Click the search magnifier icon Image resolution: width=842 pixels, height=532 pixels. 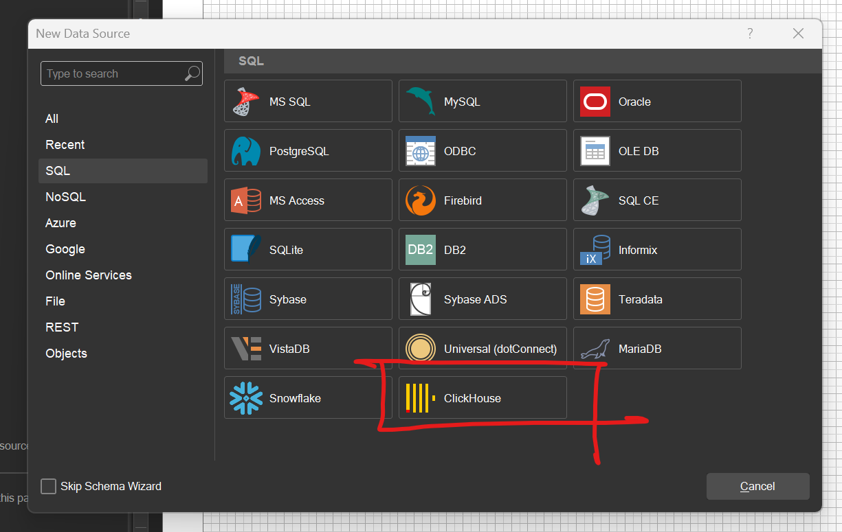click(192, 73)
